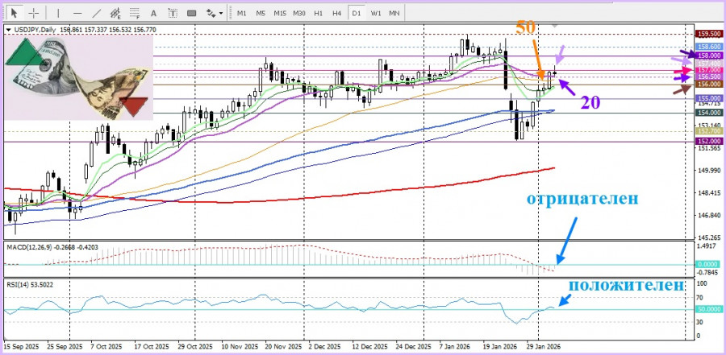The image size is (726, 355).
Task: Choose the horizontal line drawing tool
Action: click(77, 13)
